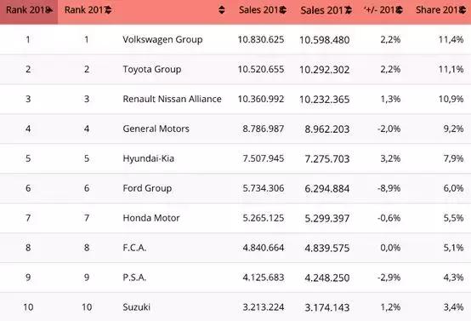Select the Honda Motor row

(x=235, y=218)
